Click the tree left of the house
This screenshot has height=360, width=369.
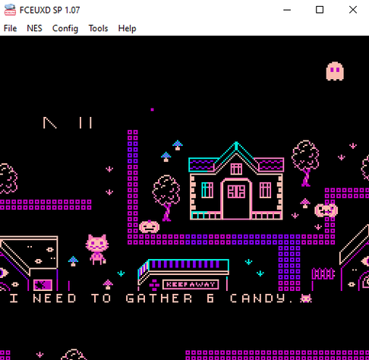click(166, 197)
